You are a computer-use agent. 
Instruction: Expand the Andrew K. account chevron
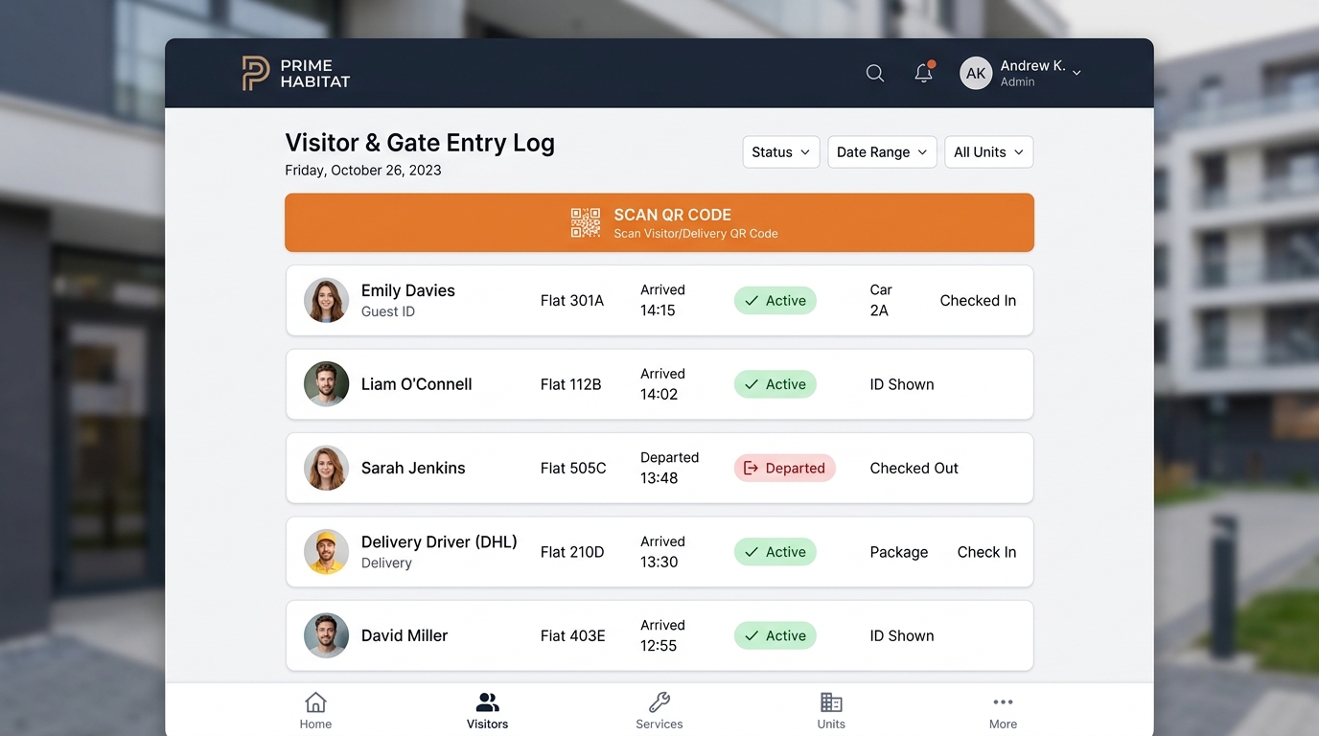[x=1076, y=73]
